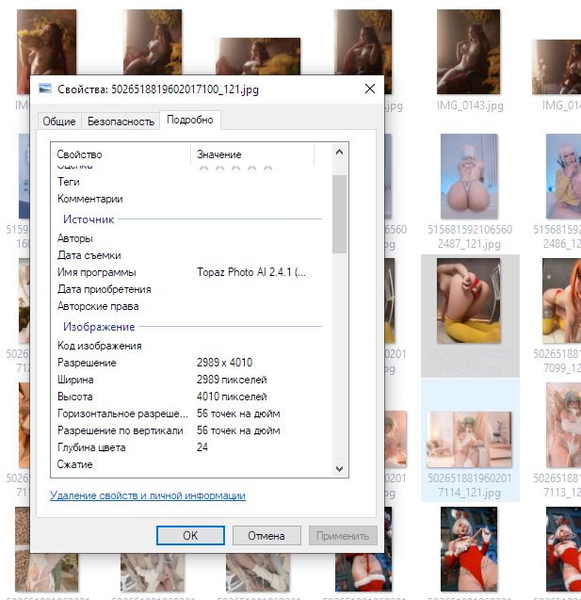Click the Отмена button
Viewport: 581px width, 600px height.
pyautogui.click(x=266, y=535)
